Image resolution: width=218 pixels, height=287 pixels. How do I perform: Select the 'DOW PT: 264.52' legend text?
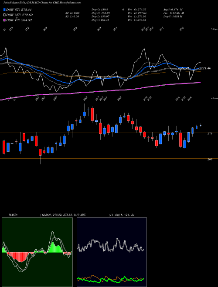coord(19,20)
